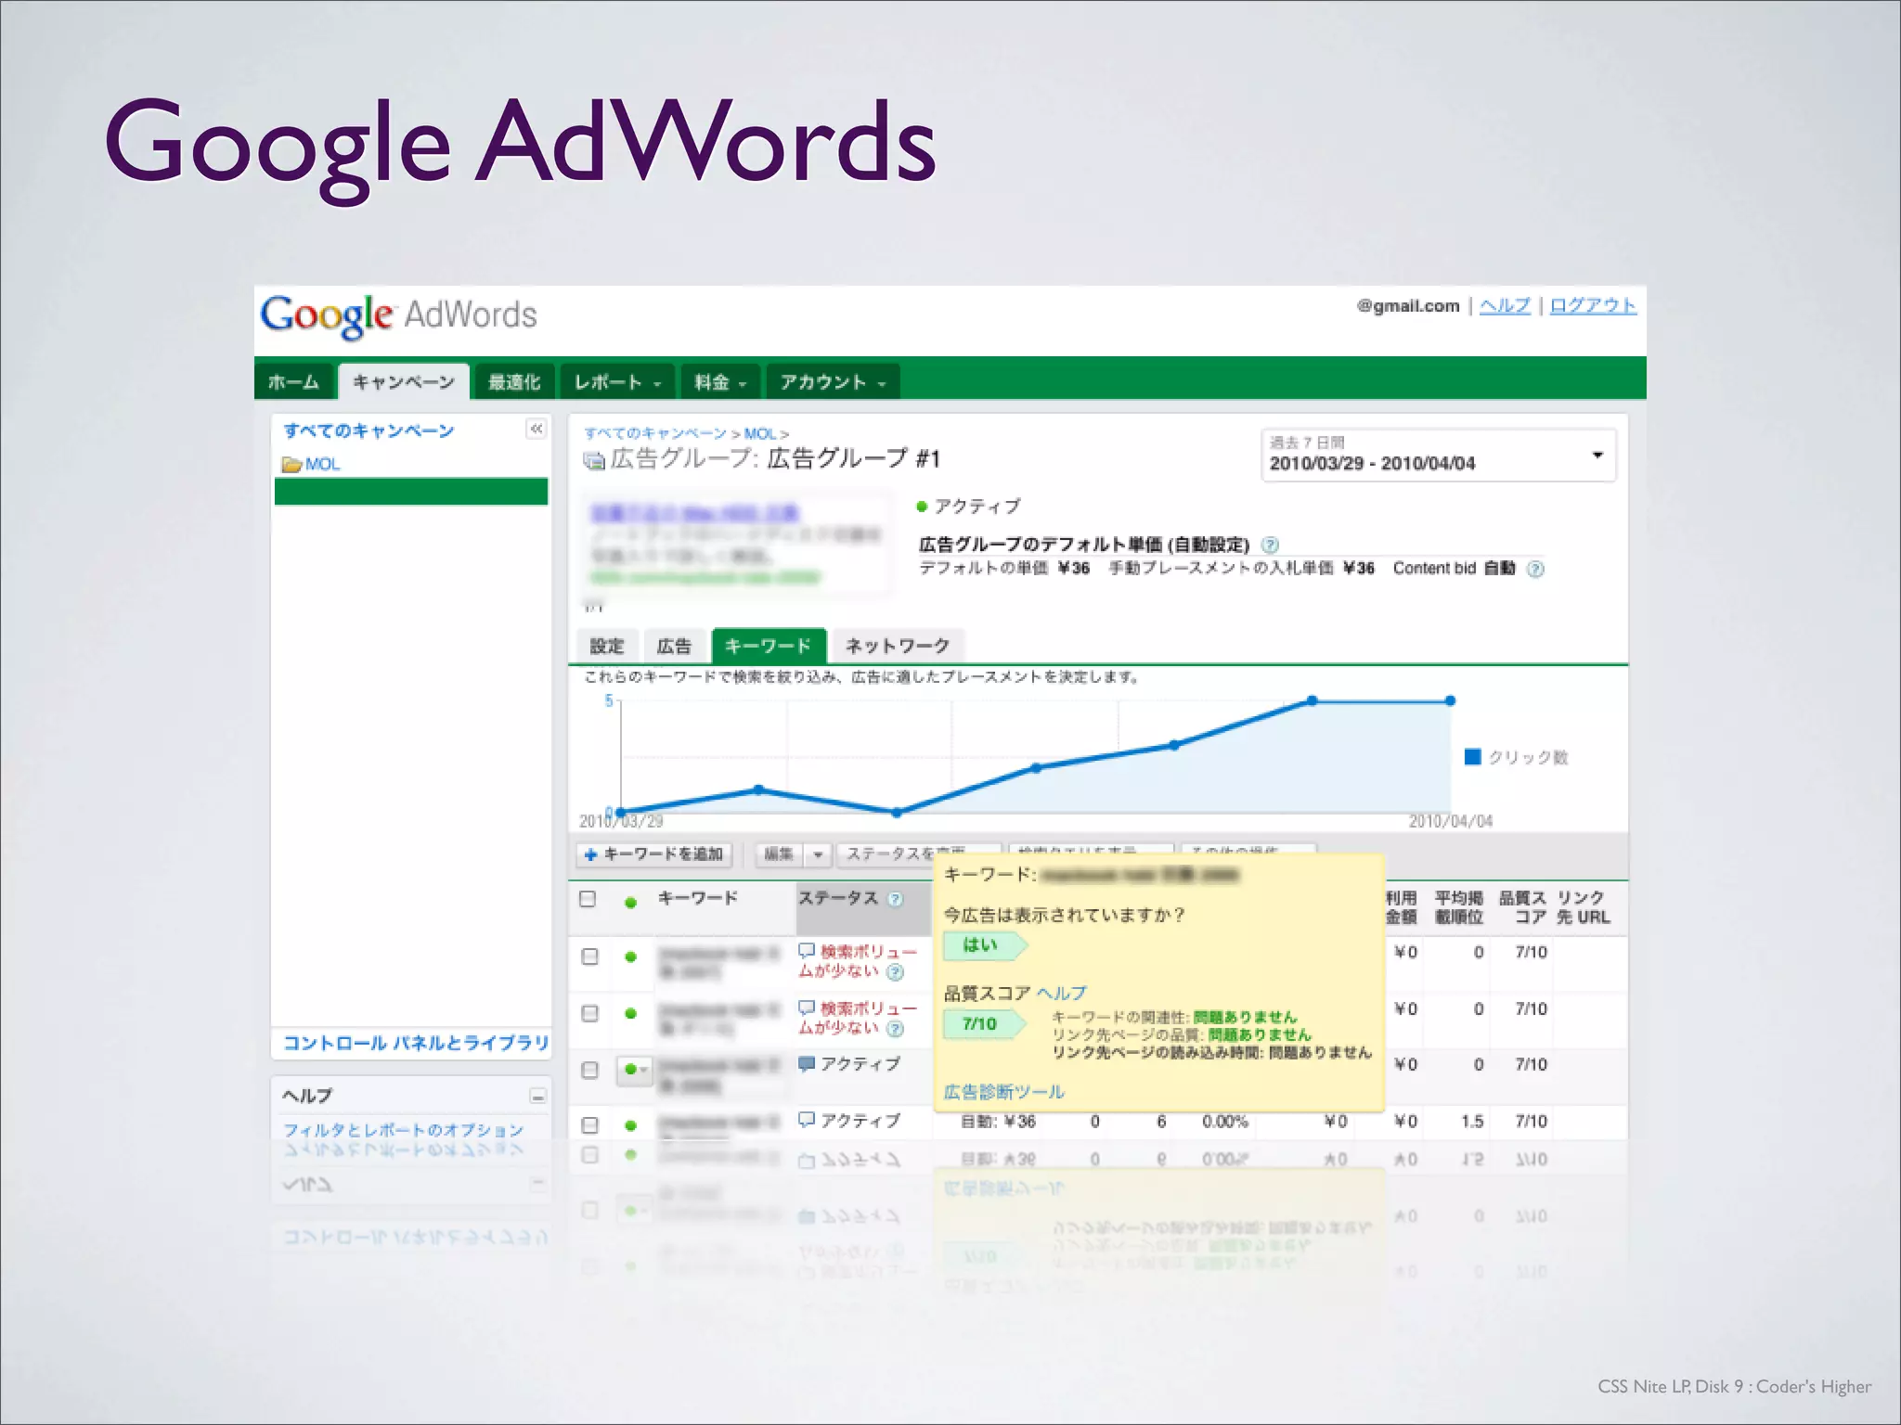
Task: Click green status dot on fourth keyword row
Action: [x=631, y=1126]
